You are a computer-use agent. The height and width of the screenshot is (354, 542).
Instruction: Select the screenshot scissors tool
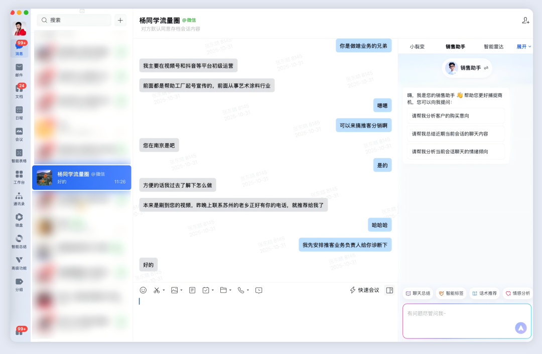pyautogui.click(x=157, y=290)
